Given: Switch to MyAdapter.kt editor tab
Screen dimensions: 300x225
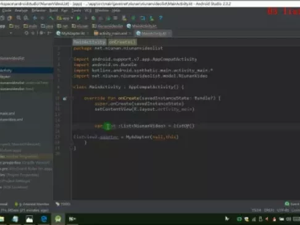Looking at the screenshot, I should click(70, 33).
